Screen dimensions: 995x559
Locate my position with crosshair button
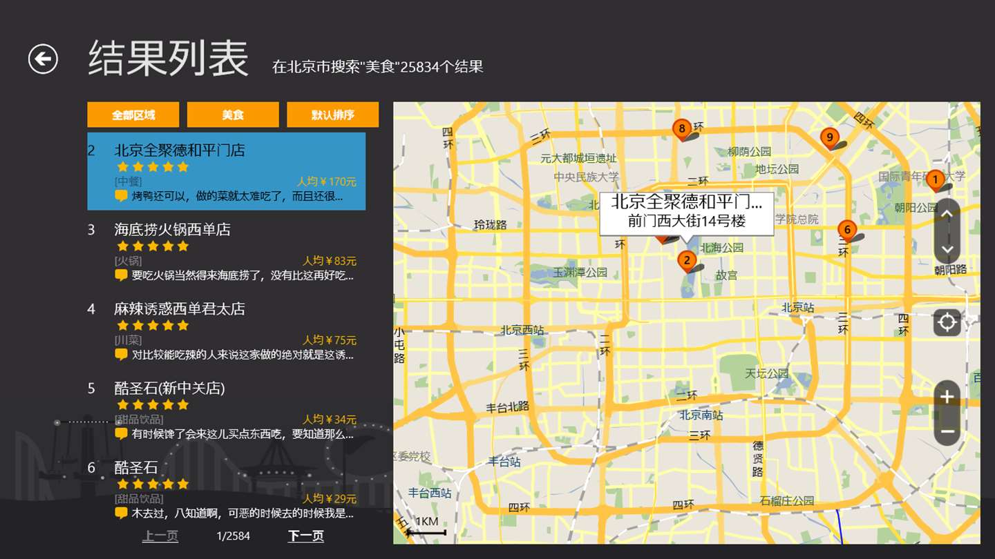click(x=947, y=322)
